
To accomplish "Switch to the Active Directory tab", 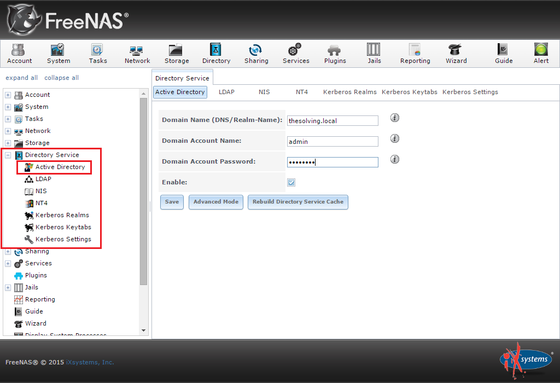I will (180, 92).
